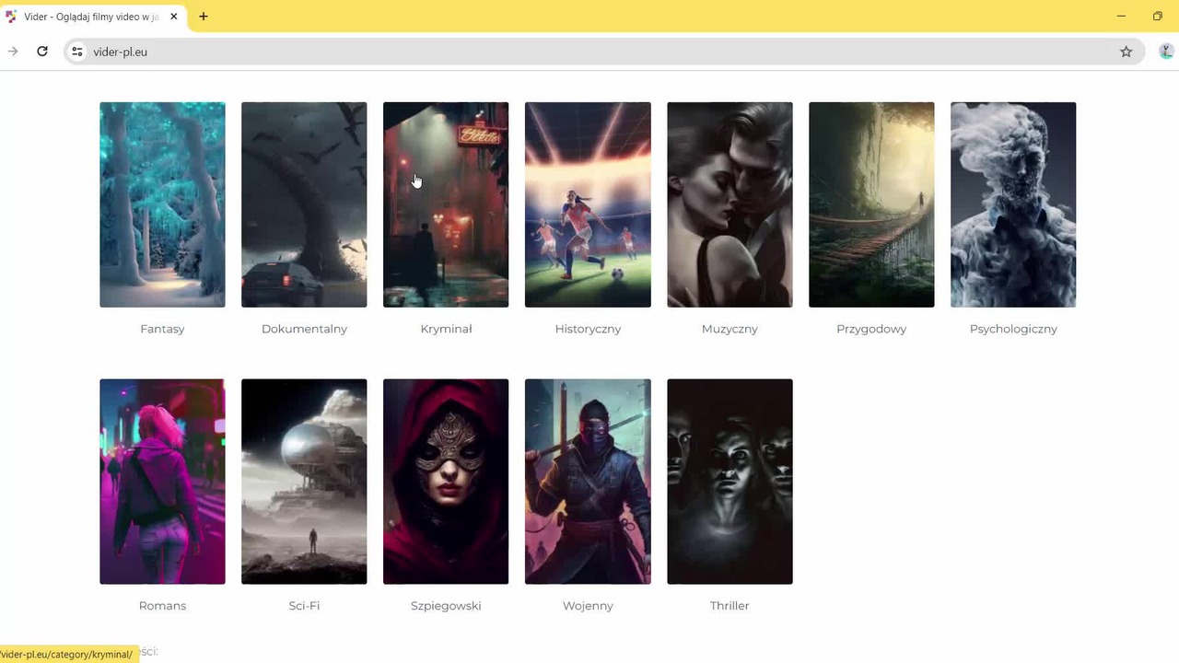Select the Szpiegowski masked woman thumbnail
Screen dimensions: 1179x663
click(x=446, y=482)
